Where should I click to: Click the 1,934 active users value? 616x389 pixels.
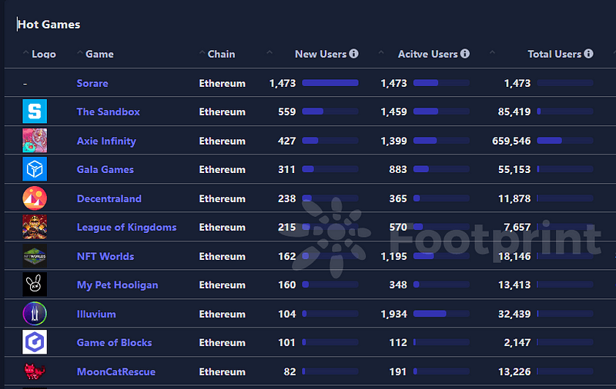(x=393, y=314)
